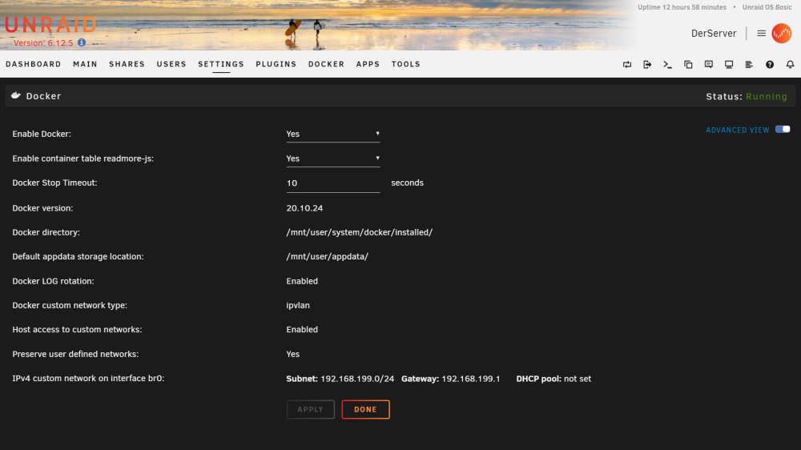Toggle the Help question-mark icon
The width and height of the screenshot is (801, 450).
pos(770,64)
